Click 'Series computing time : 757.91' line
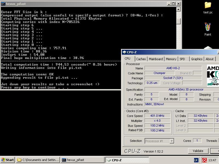The width and height of the screenshot is (219, 164). coord(33,48)
